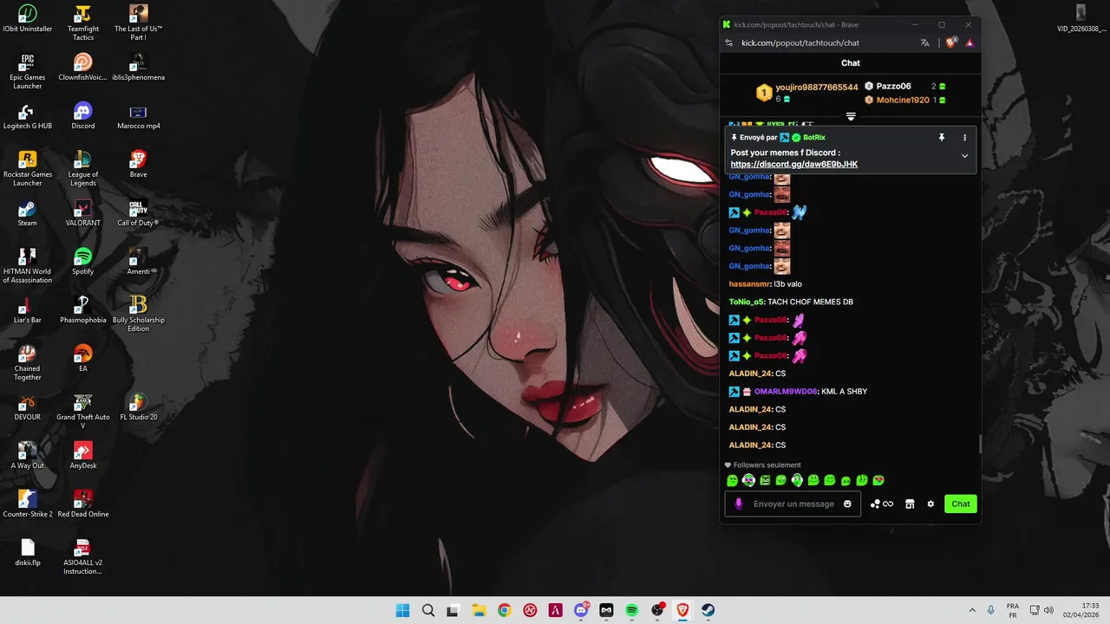The image size is (1110, 624).
Task: Click Pazzo06 in the gift leaderboard
Action: [x=893, y=86]
